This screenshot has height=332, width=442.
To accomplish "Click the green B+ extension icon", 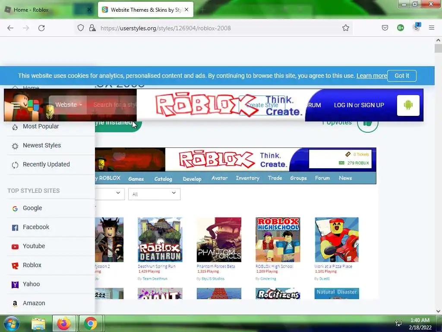I will [400, 28].
